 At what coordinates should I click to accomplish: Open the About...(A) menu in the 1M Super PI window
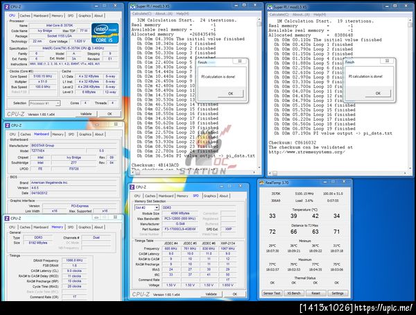tap(301, 15)
